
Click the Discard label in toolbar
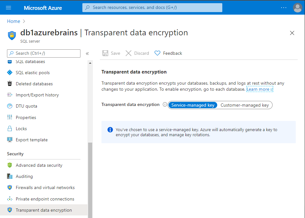coord(142,53)
